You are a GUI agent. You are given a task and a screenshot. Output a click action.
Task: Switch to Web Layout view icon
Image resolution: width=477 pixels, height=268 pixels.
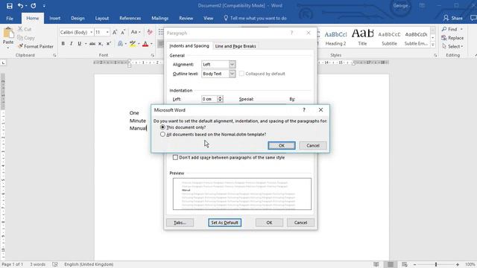click(x=404, y=264)
